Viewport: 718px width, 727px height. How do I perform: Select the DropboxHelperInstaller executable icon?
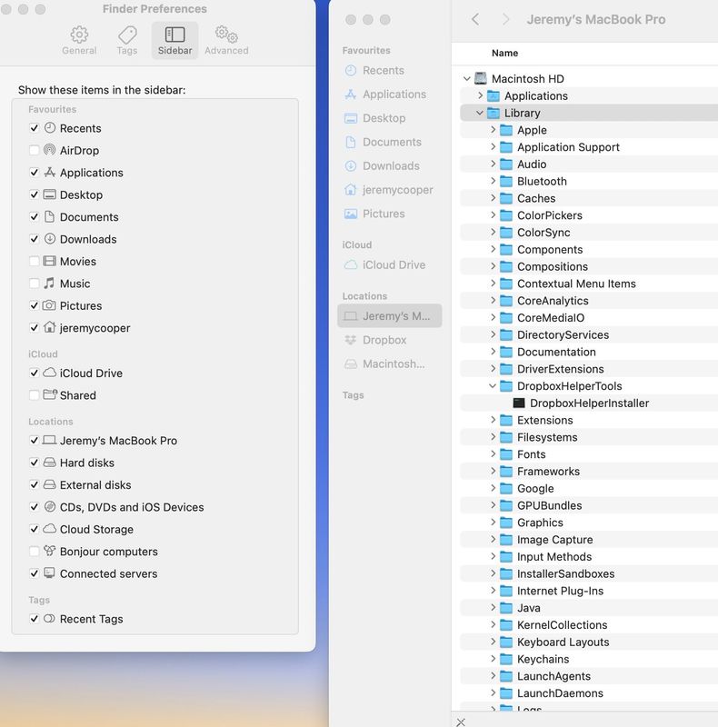[x=519, y=403]
